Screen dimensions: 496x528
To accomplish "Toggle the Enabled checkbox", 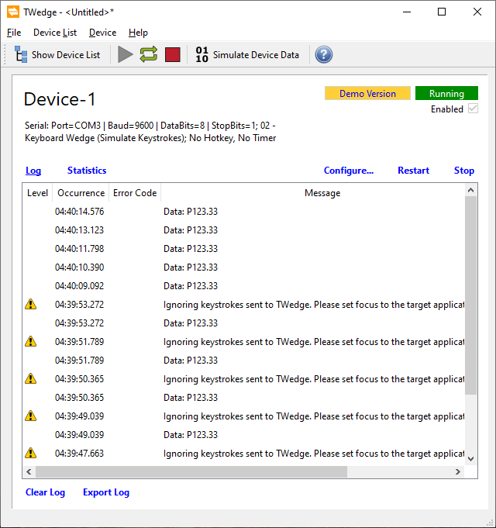I will click(x=473, y=109).
